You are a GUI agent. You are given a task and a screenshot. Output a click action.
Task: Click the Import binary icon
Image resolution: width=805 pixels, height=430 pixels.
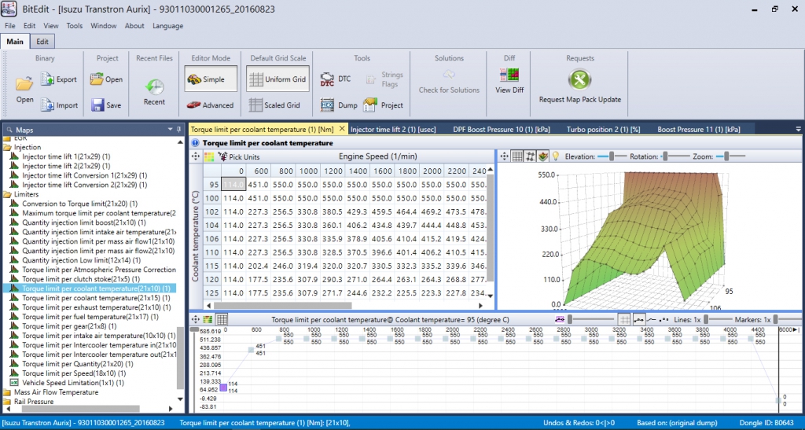pos(47,105)
